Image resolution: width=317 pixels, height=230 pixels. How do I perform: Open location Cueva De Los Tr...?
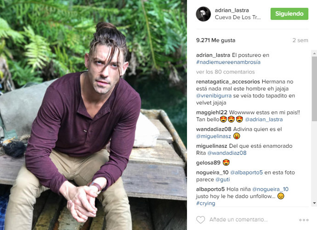pos(238,17)
